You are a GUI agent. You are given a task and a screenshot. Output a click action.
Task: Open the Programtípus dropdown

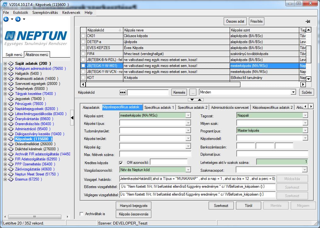point(305,131)
